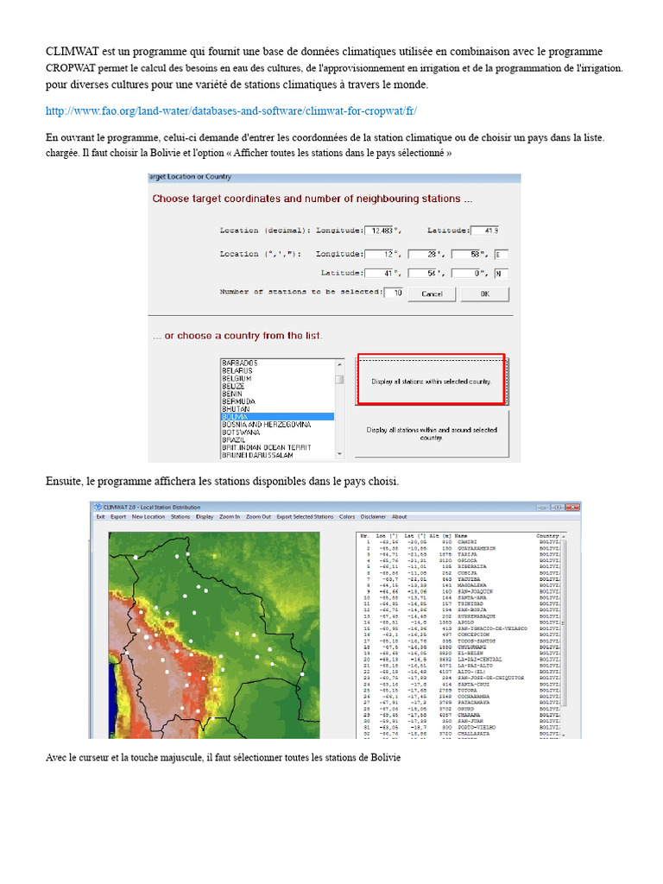The height and width of the screenshot is (884, 663).
Task: Click the country list scrollbar thumb
Action: click(339, 380)
